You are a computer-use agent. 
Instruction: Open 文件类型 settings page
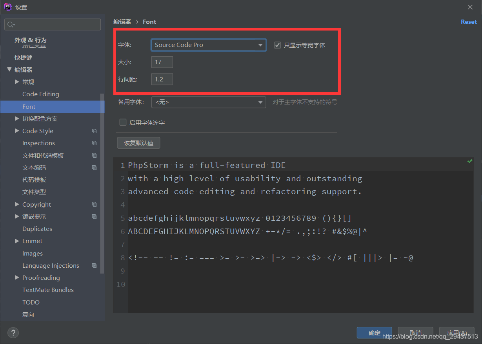click(x=34, y=192)
